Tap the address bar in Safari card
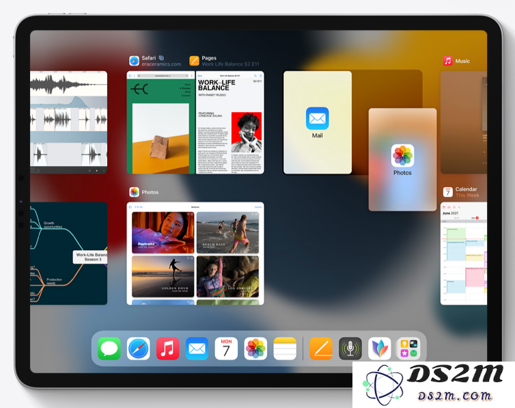The width and height of the screenshot is (515, 408). point(163,76)
